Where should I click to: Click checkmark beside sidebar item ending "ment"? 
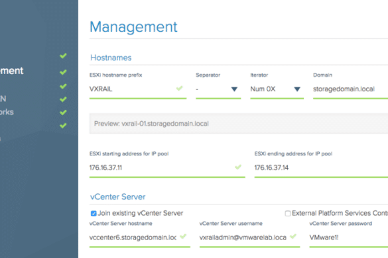[x=63, y=72]
